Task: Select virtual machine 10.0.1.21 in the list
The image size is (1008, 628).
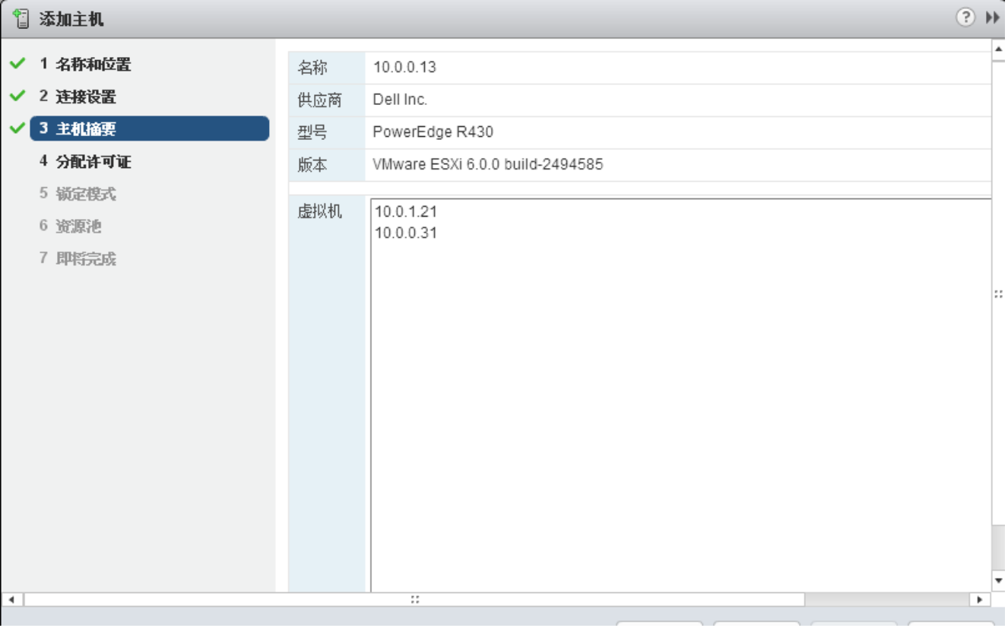Action: pyautogui.click(x=406, y=212)
